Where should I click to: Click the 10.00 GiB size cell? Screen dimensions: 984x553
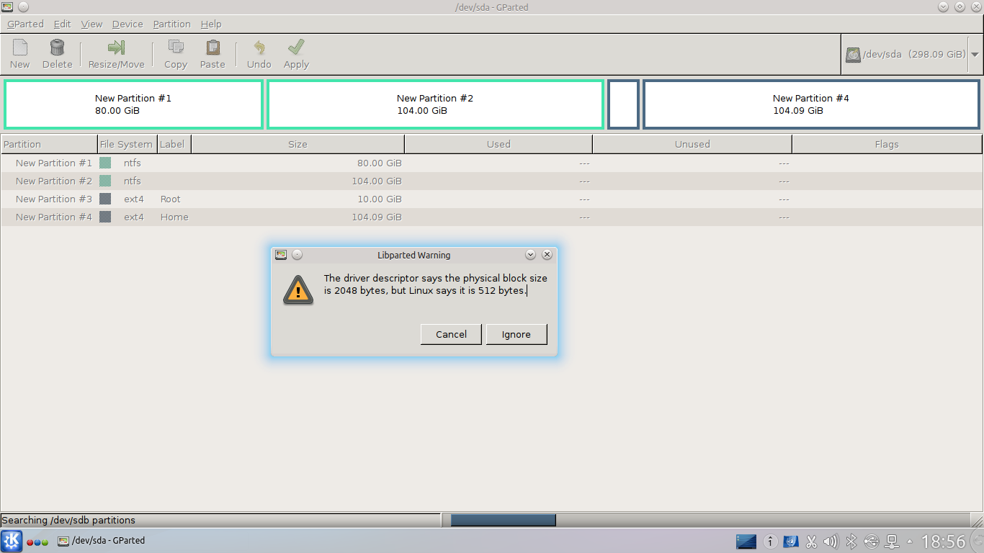tap(380, 199)
